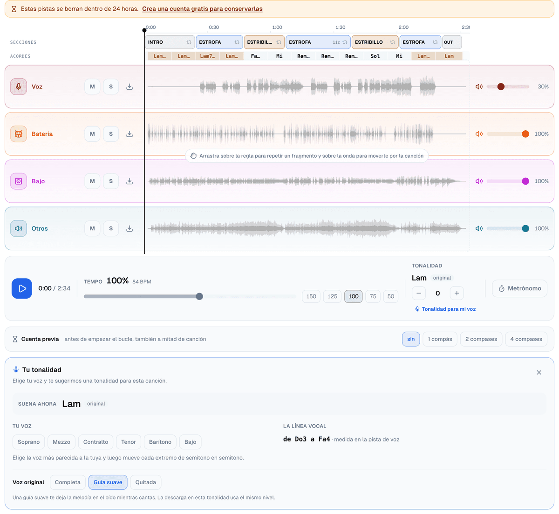Click the Batería drum track icon

click(19, 134)
